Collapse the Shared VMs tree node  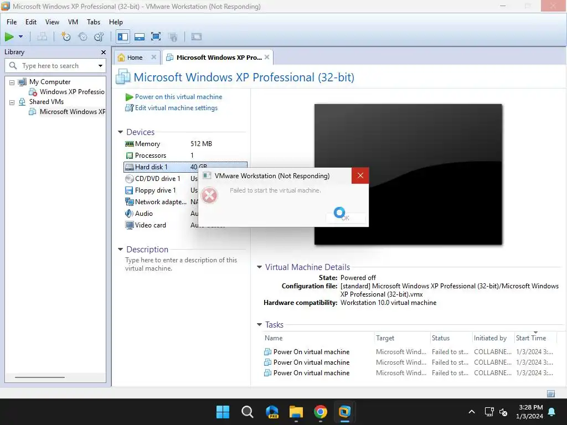[12, 102]
